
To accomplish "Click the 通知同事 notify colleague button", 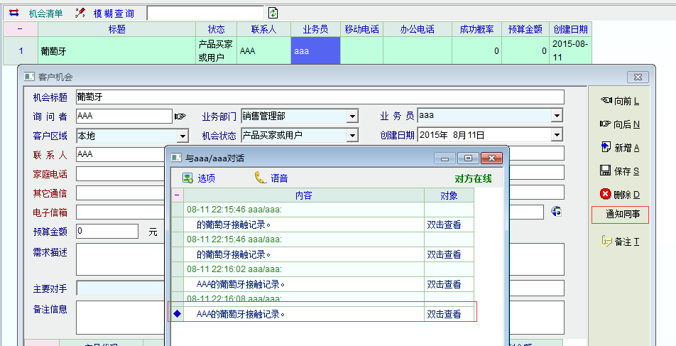I will (x=619, y=215).
